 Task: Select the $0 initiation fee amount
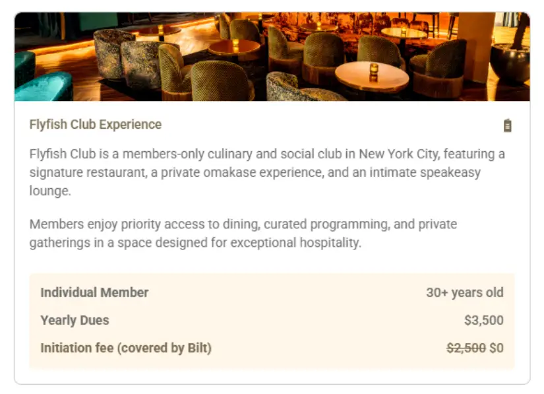(x=497, y=348)
